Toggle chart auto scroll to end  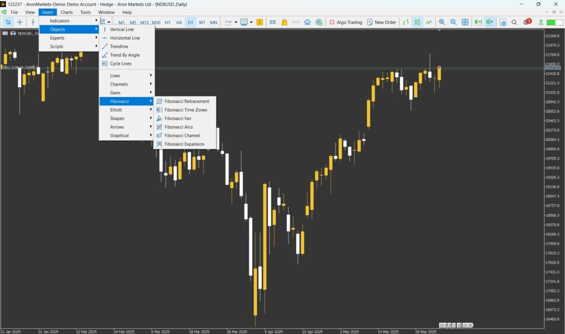coord(478,22)
